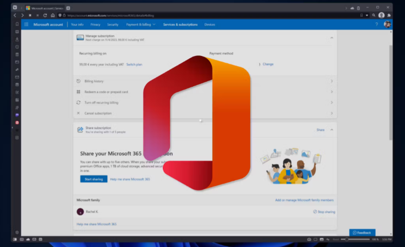405x247 pixels.
Task: Click Turn off recurring billing text
Action: [x=101, y=103]
